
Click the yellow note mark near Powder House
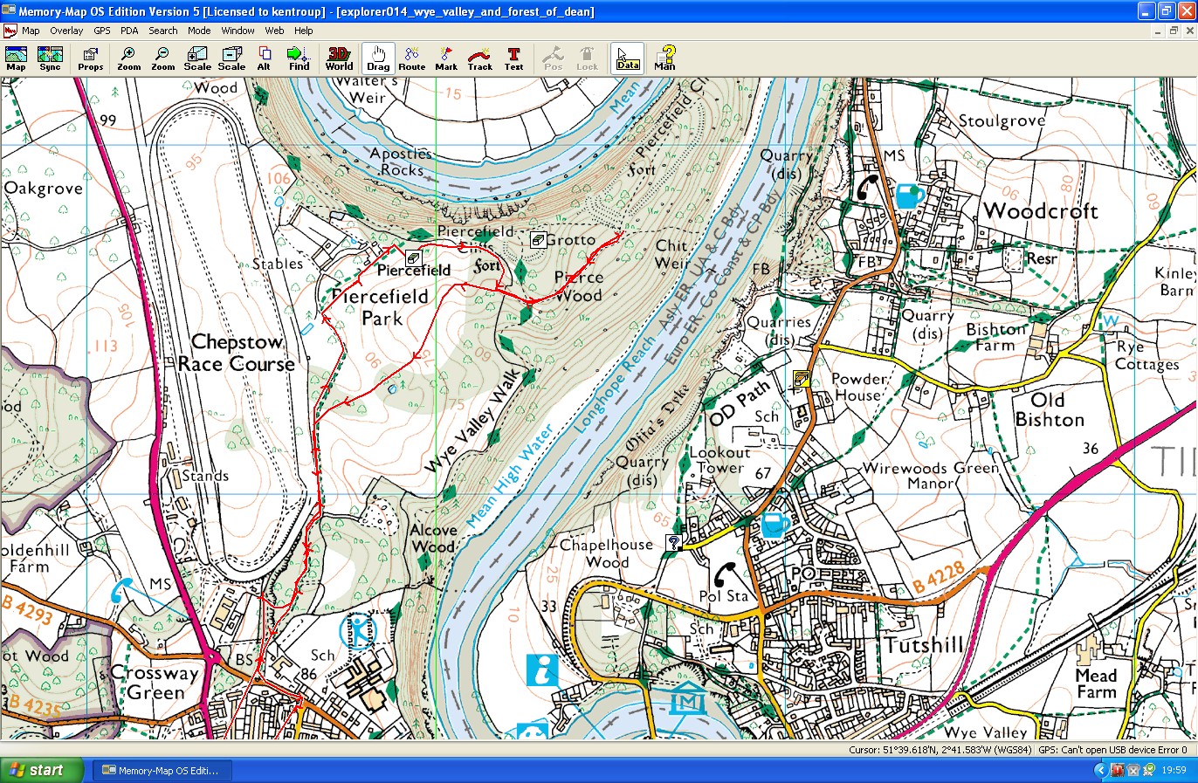[802, 379]
